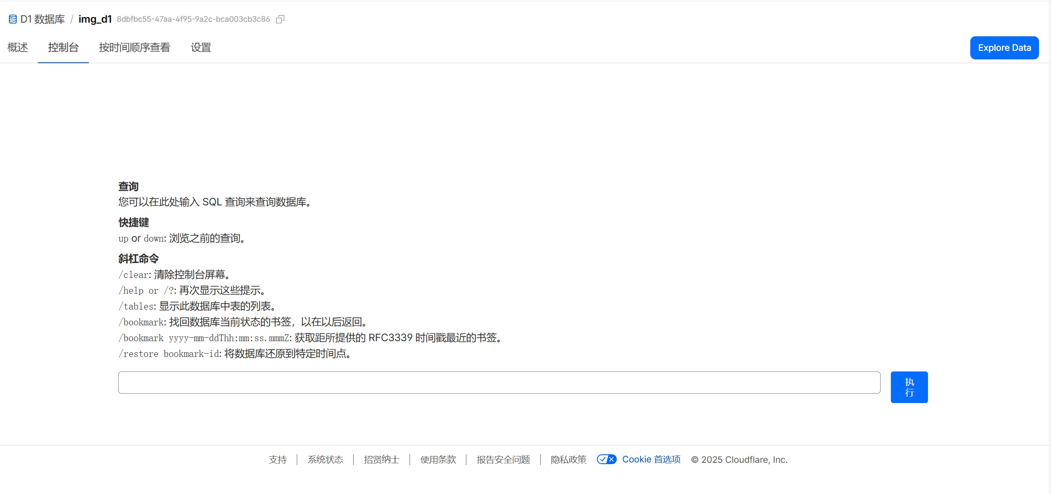Focus the SQL query input field

tap(499, 383)
